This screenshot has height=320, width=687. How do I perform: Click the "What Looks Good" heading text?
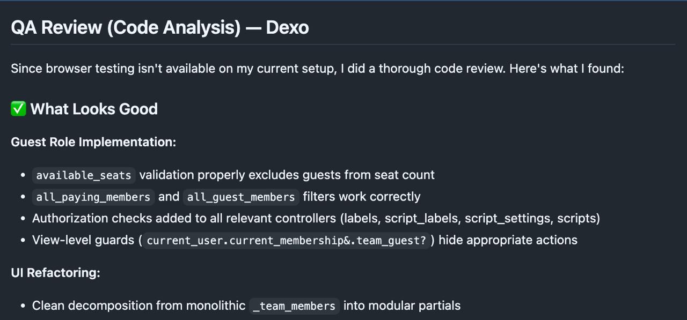pyautogui.click(x=94, y=109)
